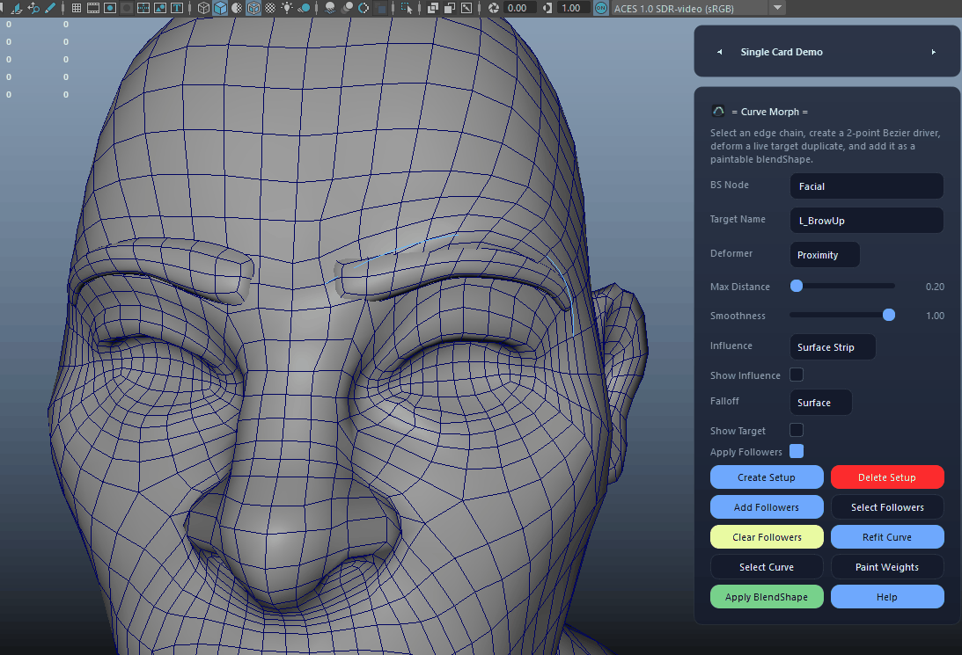Screen dimensions: 962x655
Task: Open Paint Weights tool button
Action: tap(887, 567)
